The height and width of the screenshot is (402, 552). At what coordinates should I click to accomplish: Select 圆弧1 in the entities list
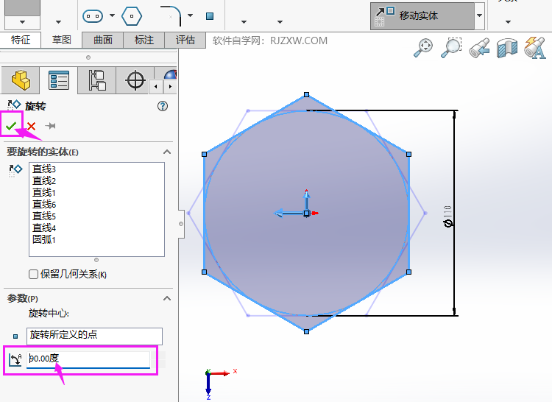coord(44,239)
